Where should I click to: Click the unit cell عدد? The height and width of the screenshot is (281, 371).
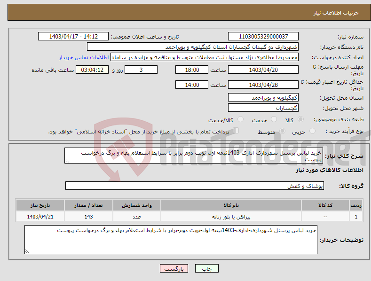(x=137, y=217)
